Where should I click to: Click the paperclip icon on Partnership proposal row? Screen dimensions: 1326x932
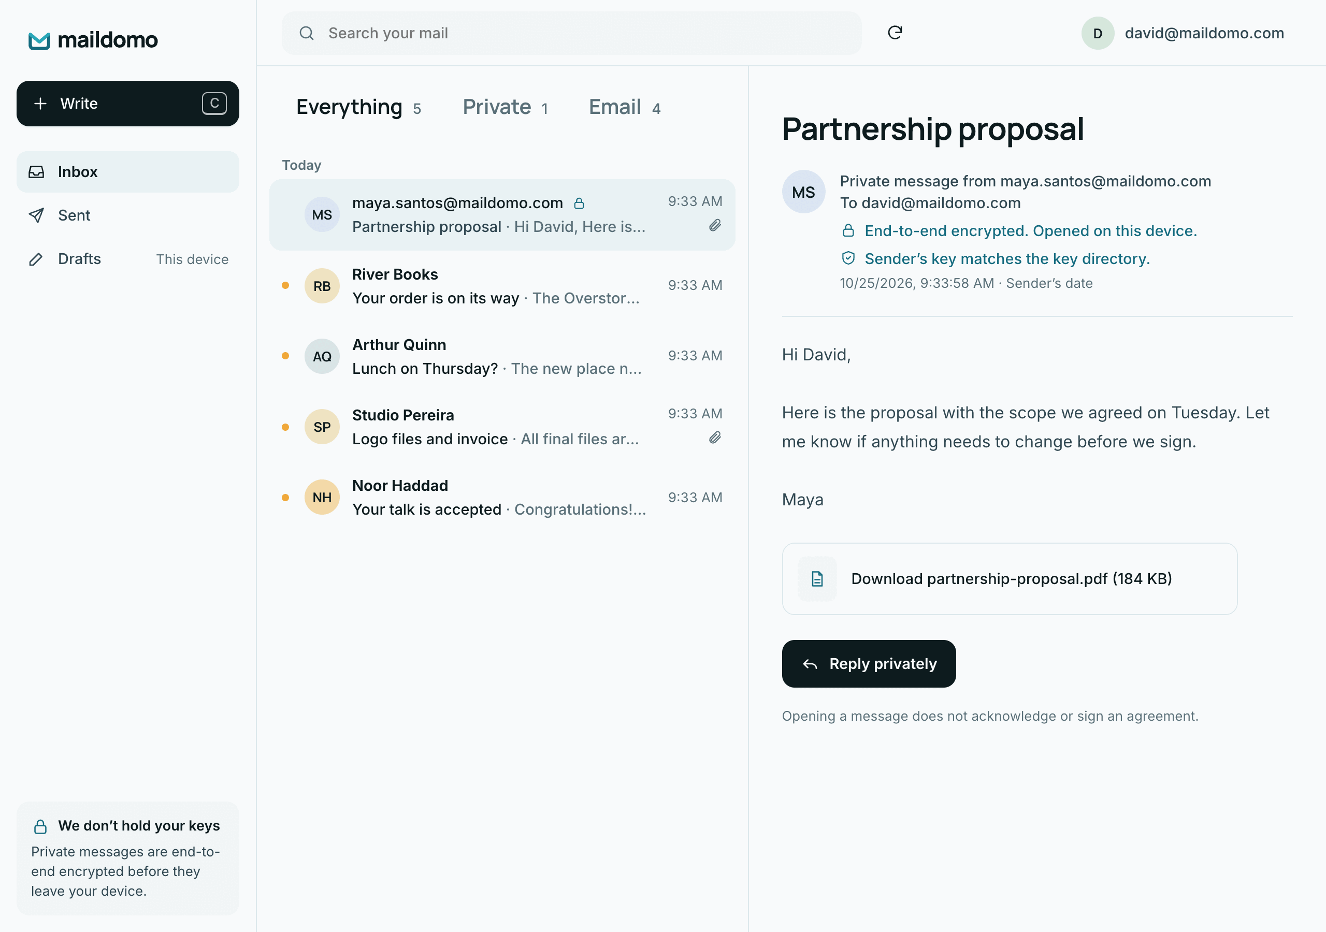tap(715, 226)
